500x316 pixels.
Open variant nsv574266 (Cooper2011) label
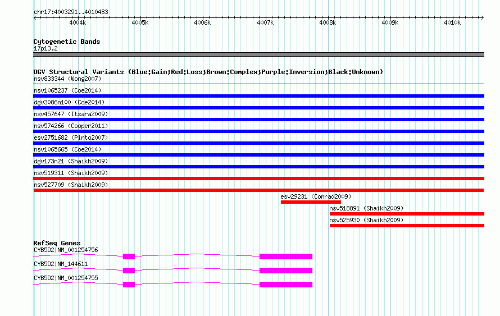pos(71,126)
